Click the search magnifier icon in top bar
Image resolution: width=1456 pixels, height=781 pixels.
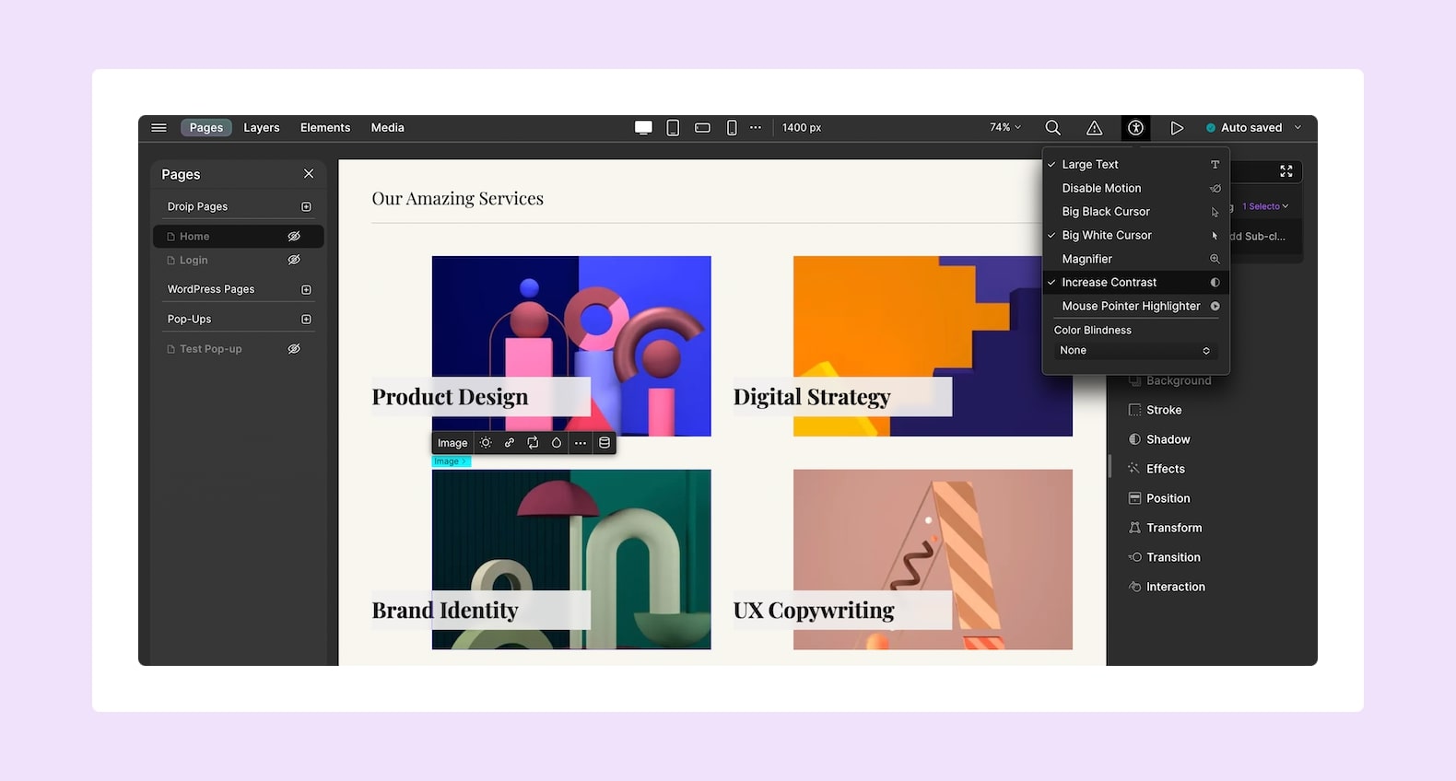click(x=1052, y=128)
